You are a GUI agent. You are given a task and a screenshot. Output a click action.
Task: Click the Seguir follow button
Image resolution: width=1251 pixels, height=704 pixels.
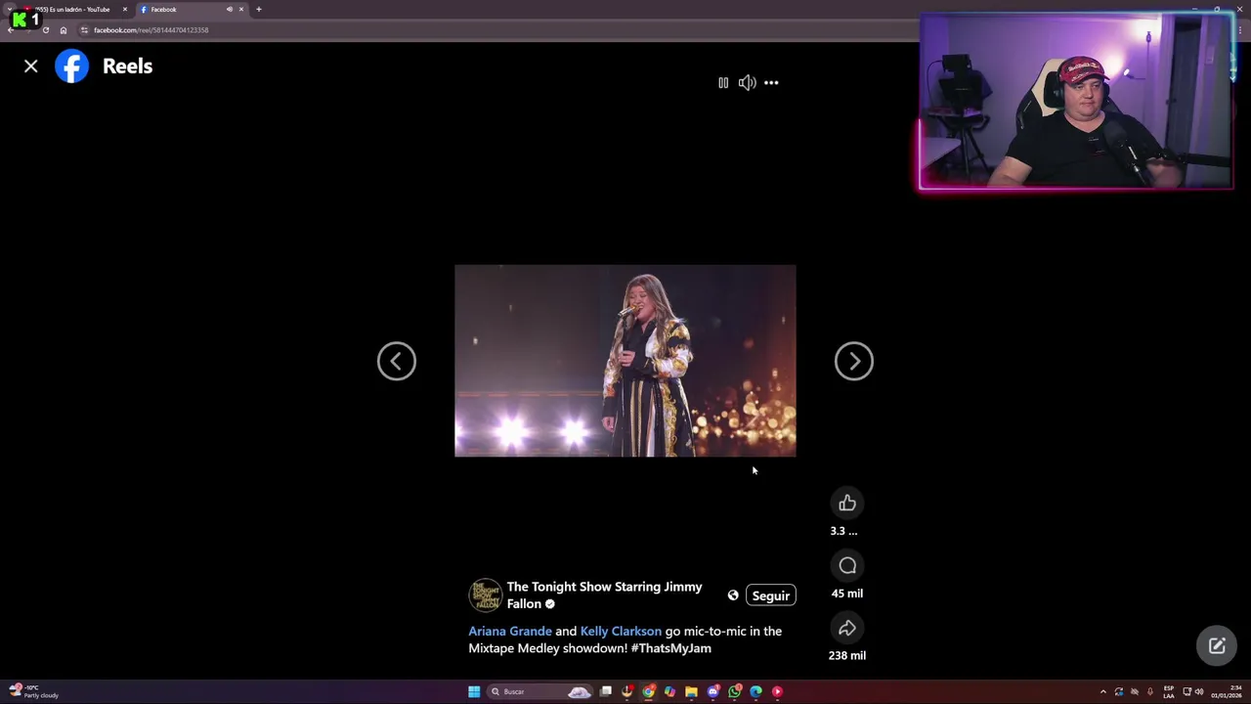click(771, 595)
